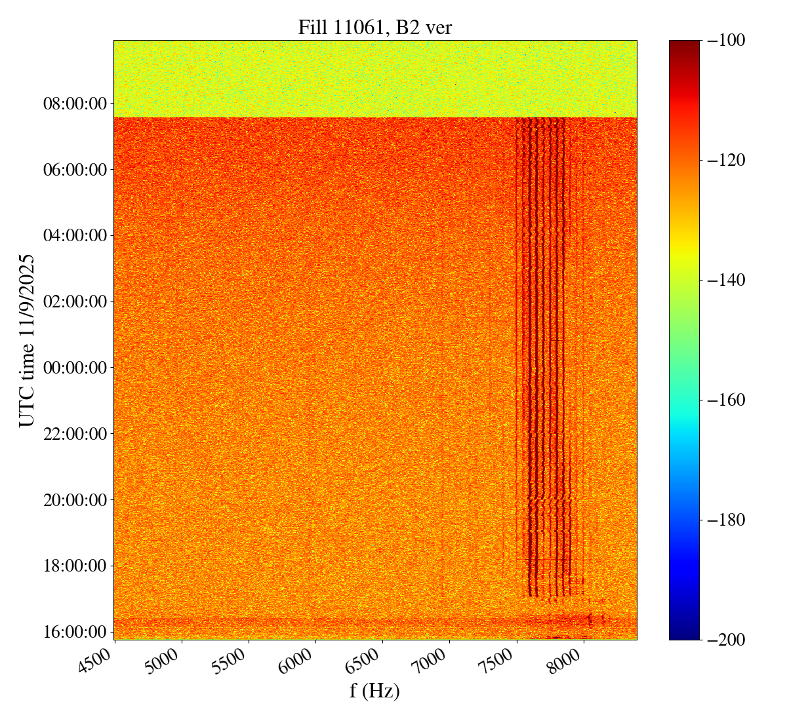Click the 04:00:00 time tick label
This screenshot has height=721, width=787.
pos(74,235)
